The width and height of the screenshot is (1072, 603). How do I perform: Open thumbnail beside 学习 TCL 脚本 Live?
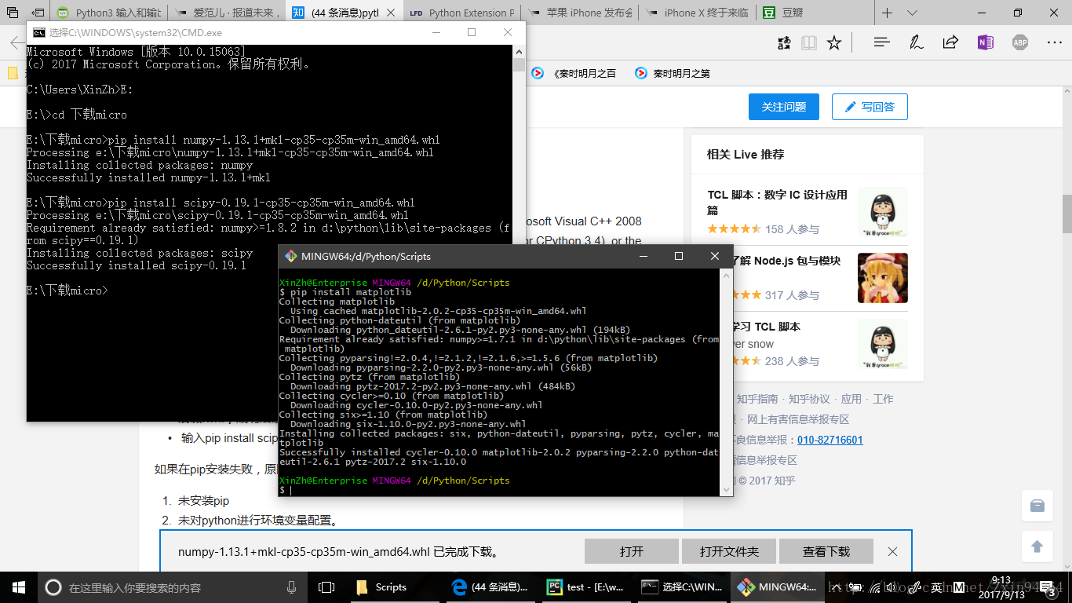point(883,344)
